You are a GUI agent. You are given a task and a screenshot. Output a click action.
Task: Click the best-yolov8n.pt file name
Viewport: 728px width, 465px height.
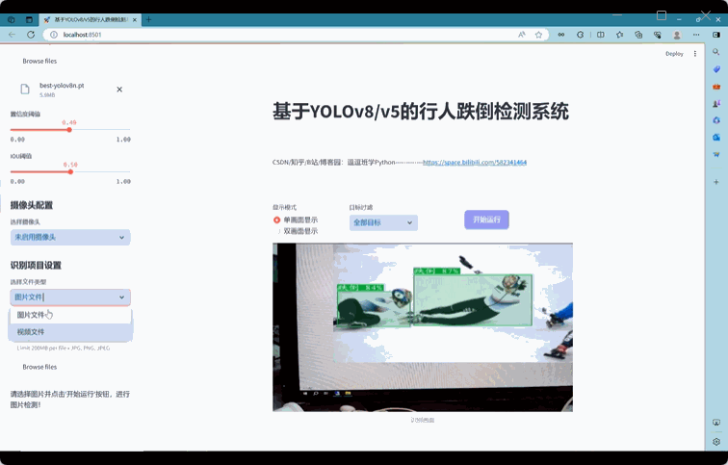(x=62, y=86)
